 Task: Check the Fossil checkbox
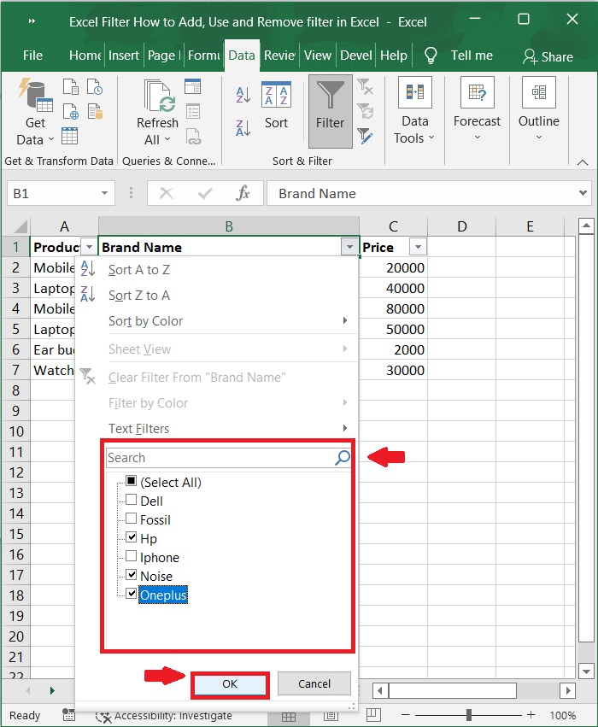tap(132, 519)
